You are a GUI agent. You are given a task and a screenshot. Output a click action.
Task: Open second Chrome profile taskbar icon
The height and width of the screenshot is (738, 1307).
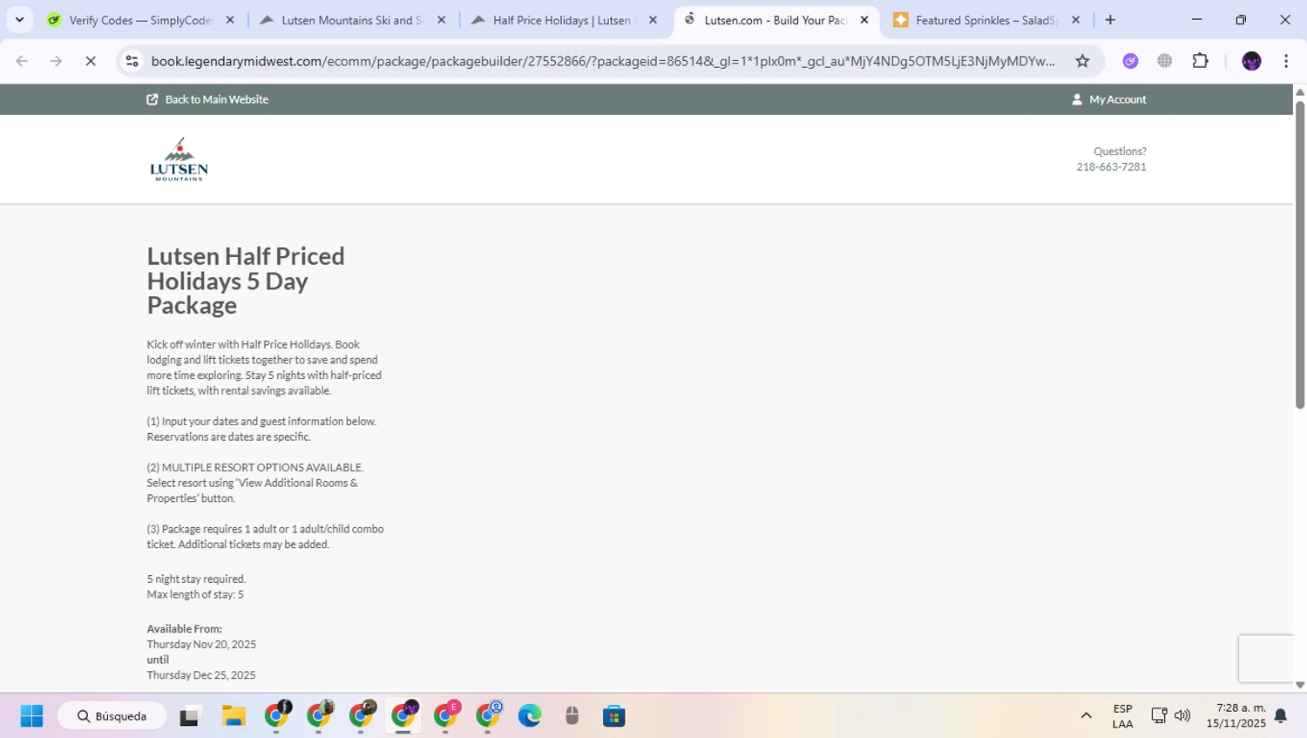(x=319, y=716)
